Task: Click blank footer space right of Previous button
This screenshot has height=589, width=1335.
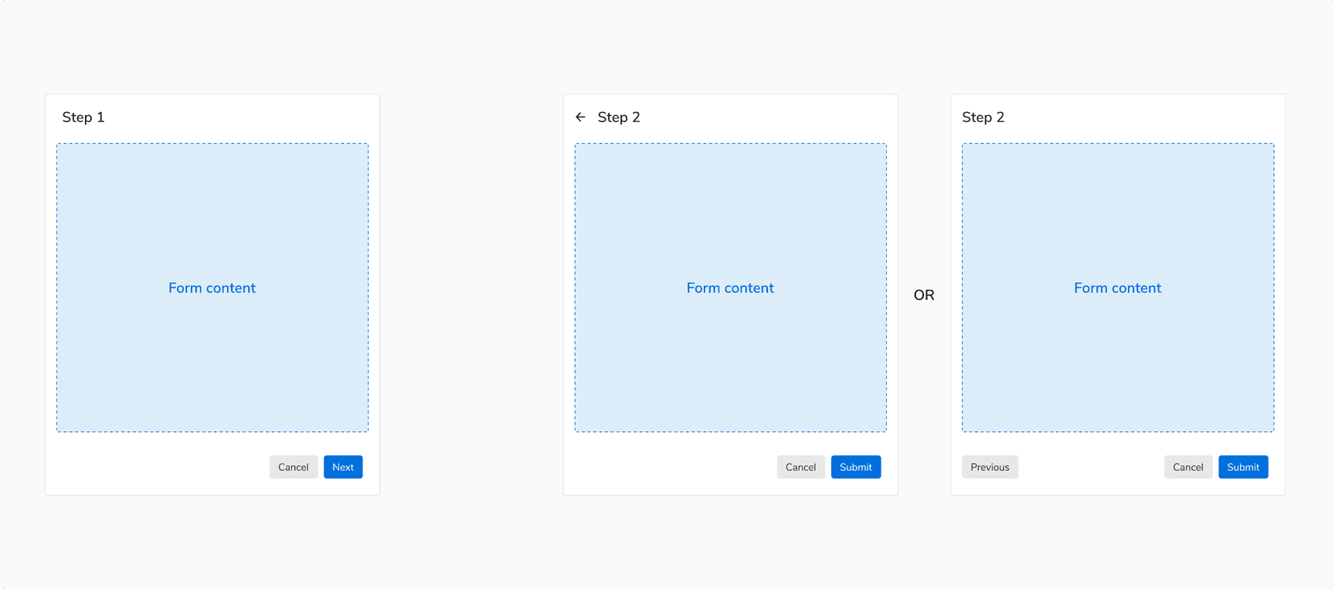Action: coord(1089,467)
